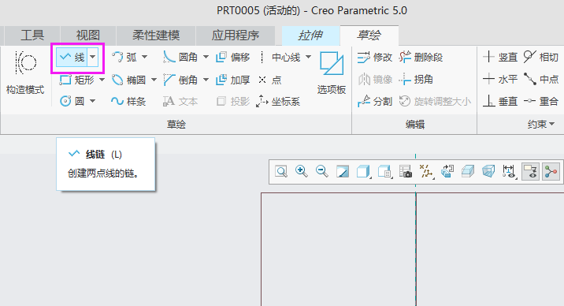
Task: Open the Display Style cube dropdown
Action: click(x=363, y=172)
